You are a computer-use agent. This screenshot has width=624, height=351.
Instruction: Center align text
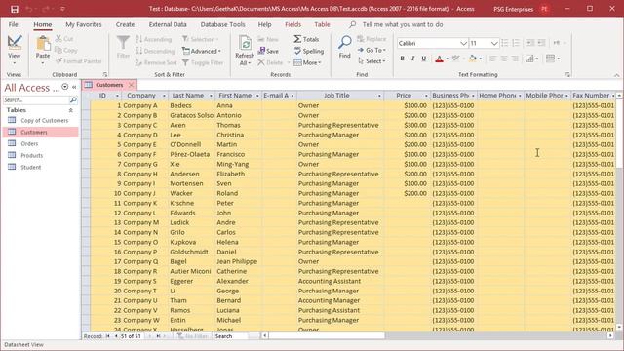[x=504, y=58]
